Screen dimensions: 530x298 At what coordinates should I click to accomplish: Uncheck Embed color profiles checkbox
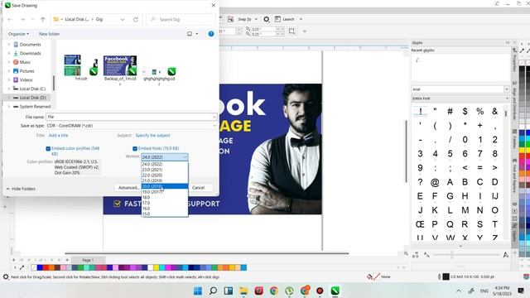(x=48, y=148)
